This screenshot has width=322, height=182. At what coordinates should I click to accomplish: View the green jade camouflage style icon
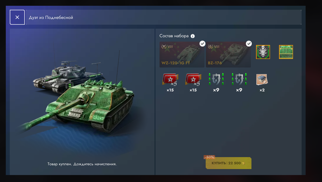286,52
